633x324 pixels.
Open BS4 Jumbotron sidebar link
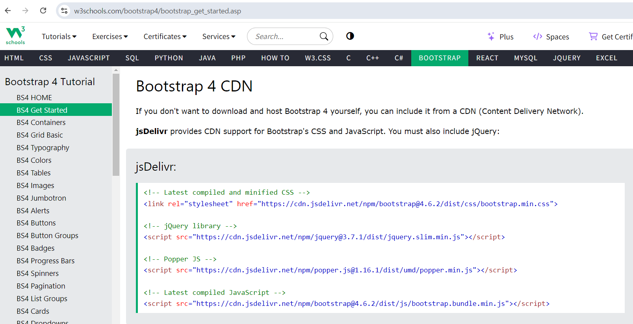coord(56,198)
